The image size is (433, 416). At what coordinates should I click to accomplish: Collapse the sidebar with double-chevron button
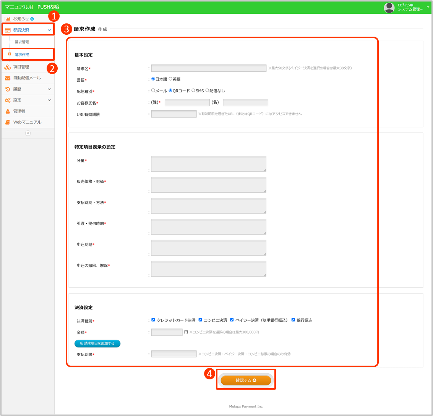pos(28,133)
